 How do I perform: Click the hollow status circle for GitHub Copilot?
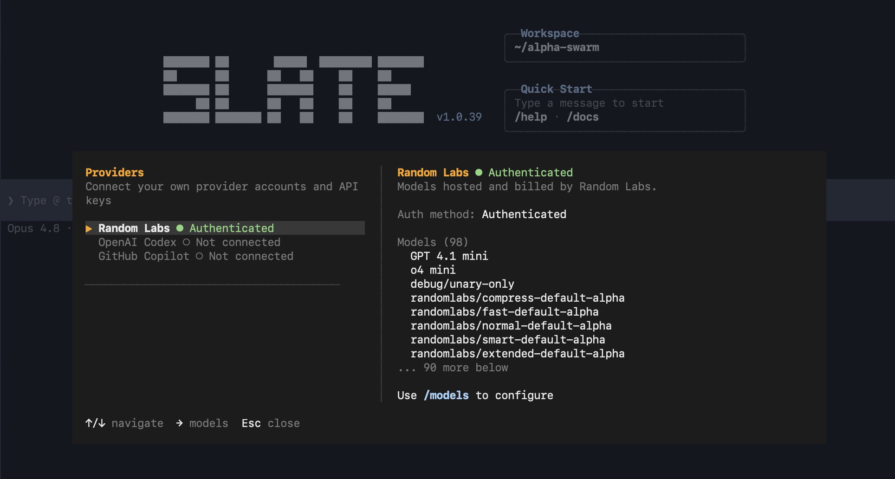click(199, 256)
